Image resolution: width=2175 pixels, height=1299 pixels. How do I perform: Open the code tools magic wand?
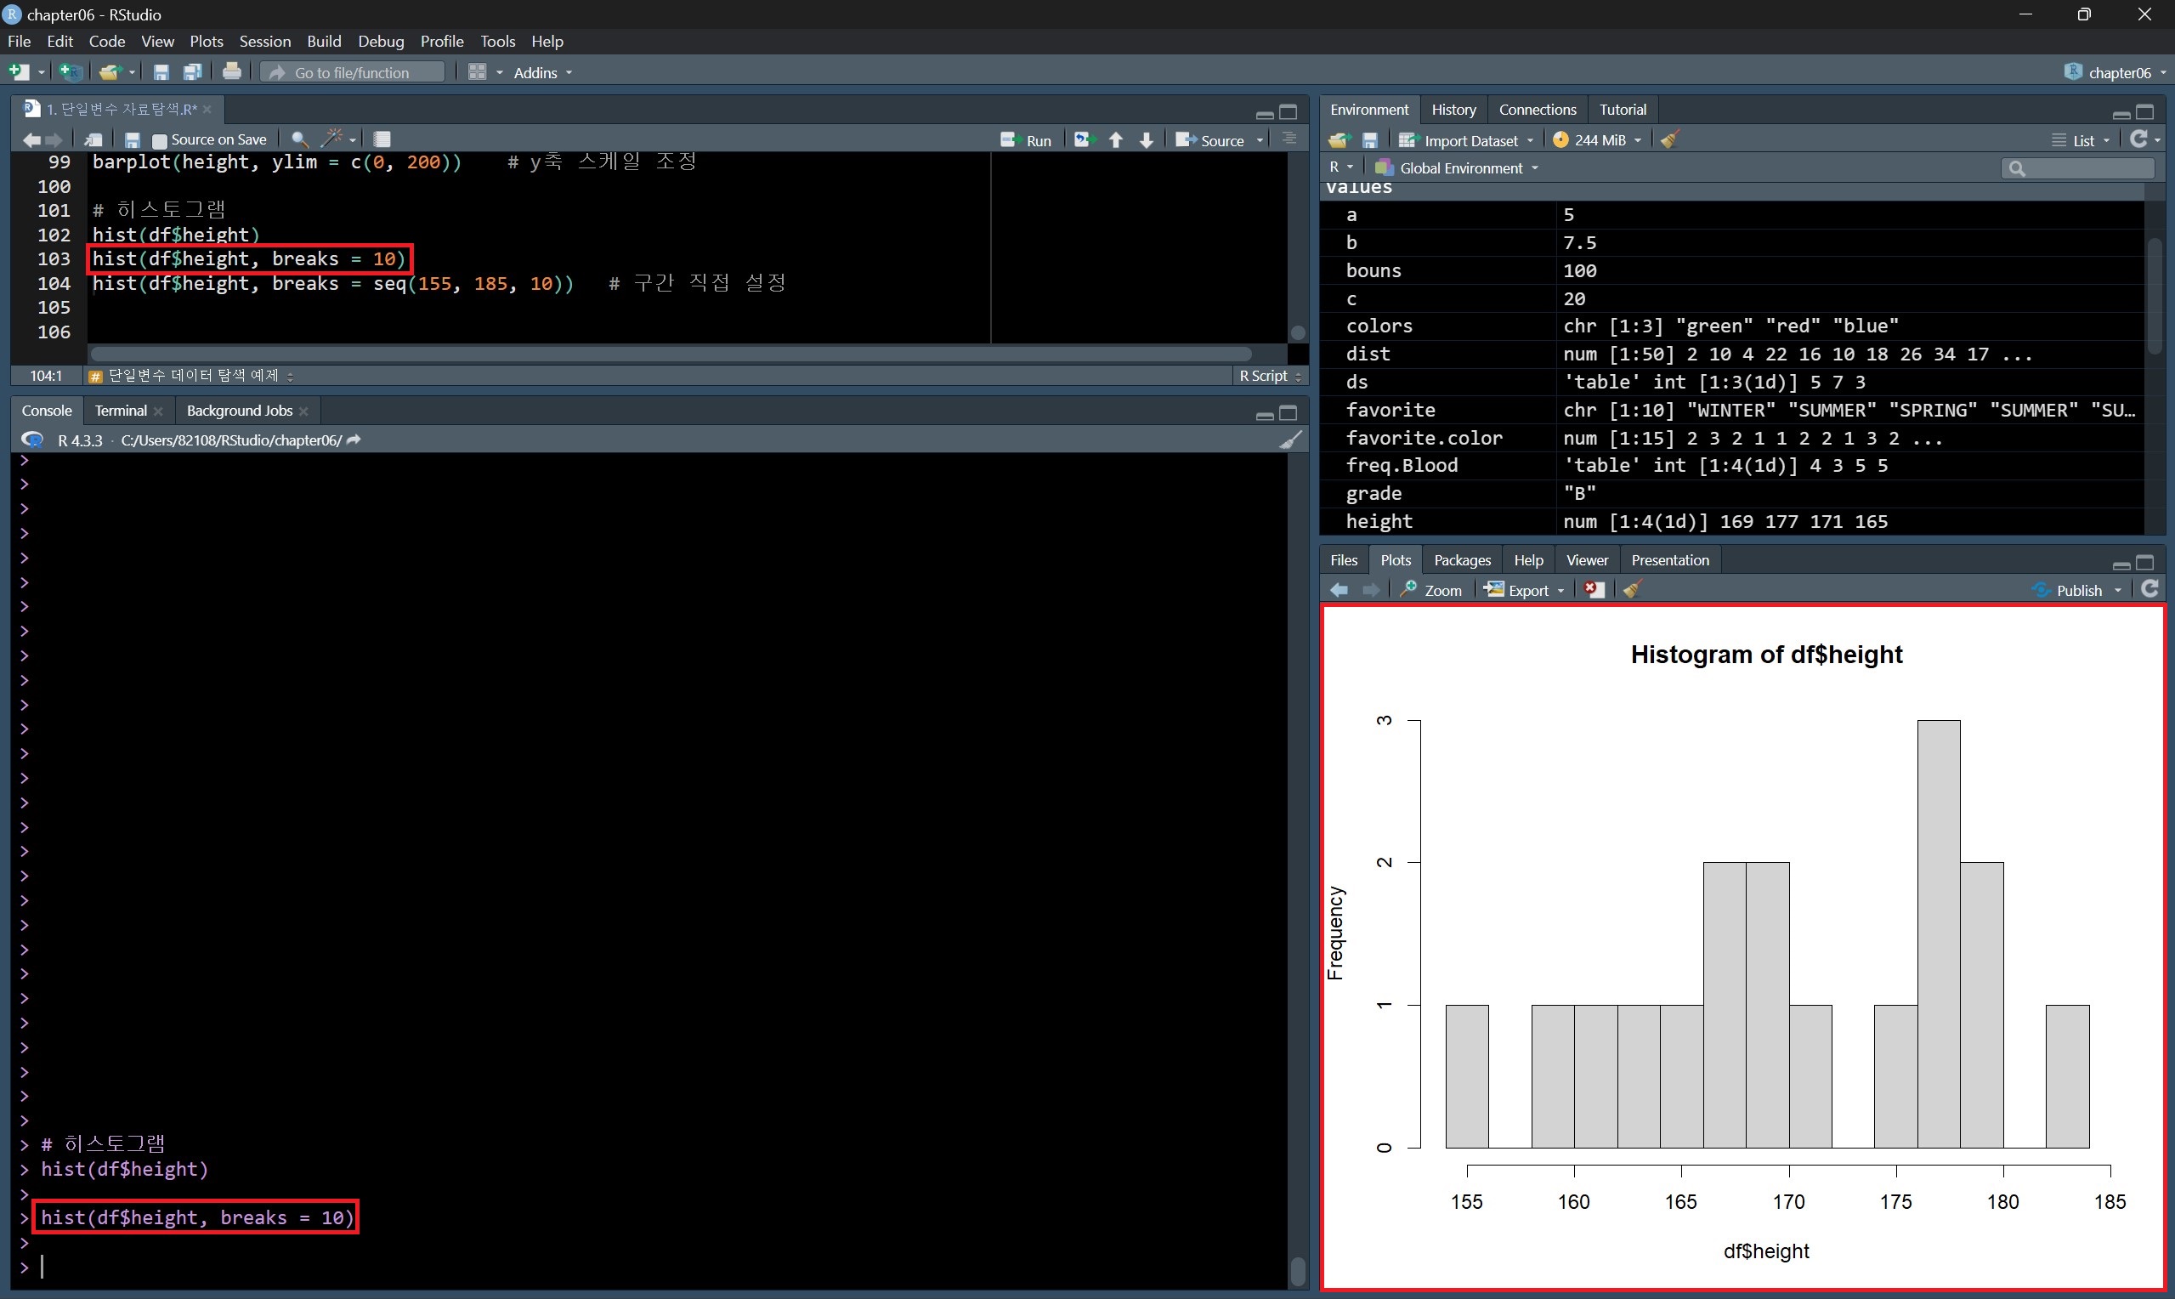click(332, 139)
